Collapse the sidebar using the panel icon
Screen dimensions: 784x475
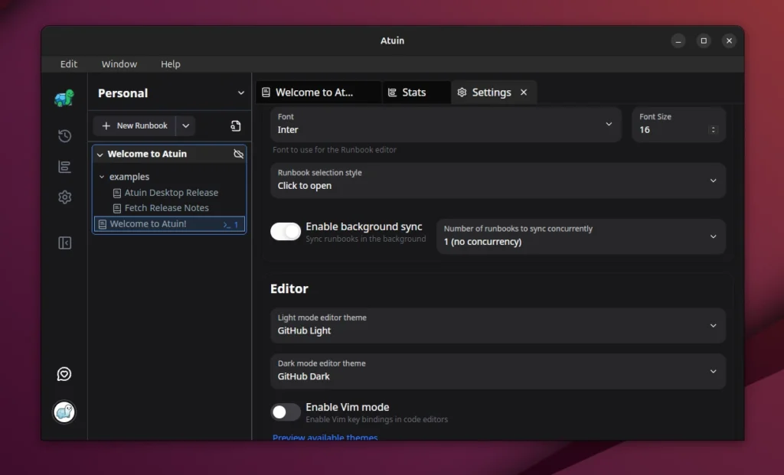click(x=64, y=242)
